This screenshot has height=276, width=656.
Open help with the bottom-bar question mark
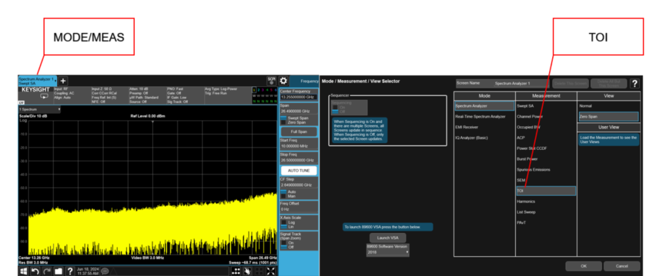pyautogui.click(x=70, y=271)
